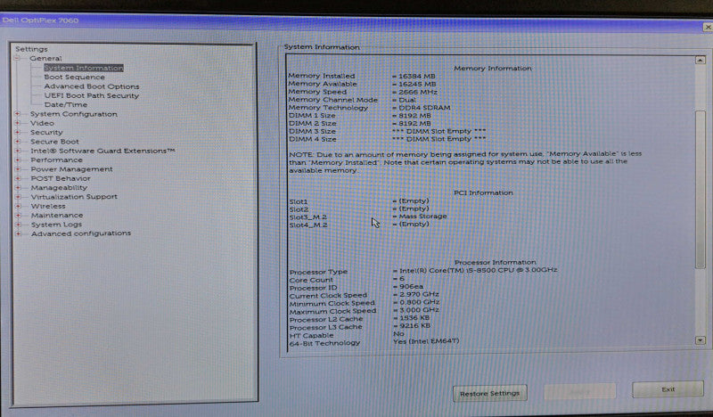The height and width of the screenshot is (417, 713).
Task: Select System Information in the tree
Action: click(84, 68)
